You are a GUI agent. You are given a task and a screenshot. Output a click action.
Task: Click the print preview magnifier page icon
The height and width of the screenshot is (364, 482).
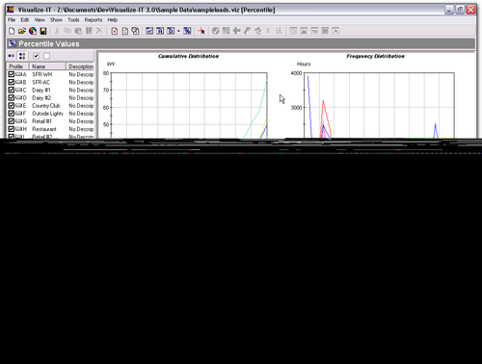135,31
